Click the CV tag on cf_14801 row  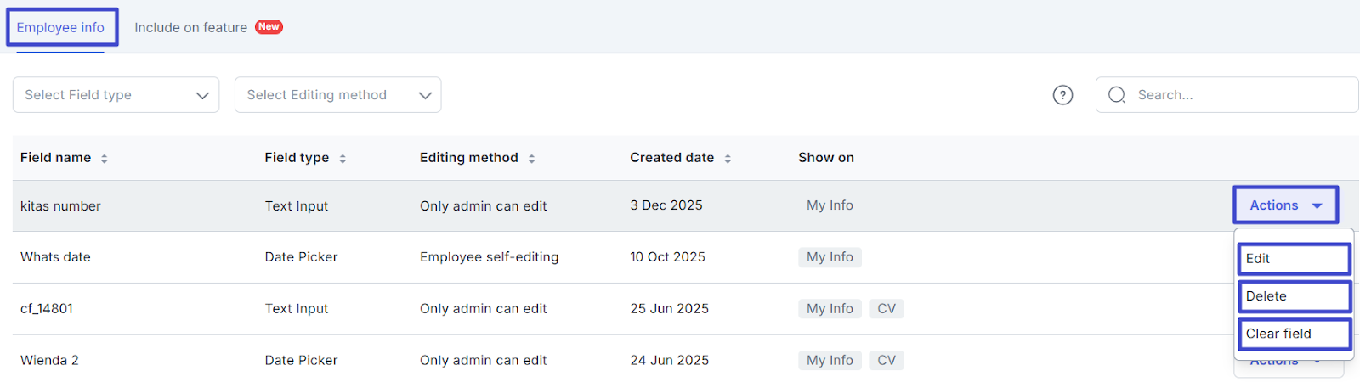click(x=887, y=309)
